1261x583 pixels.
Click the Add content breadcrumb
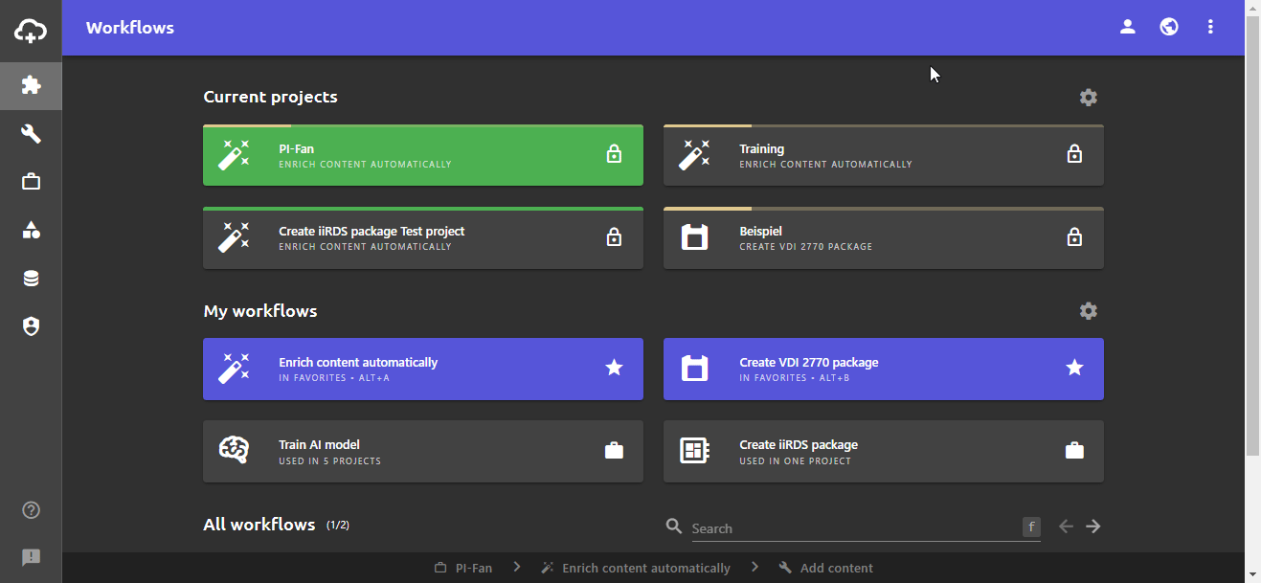click(826, 568)
